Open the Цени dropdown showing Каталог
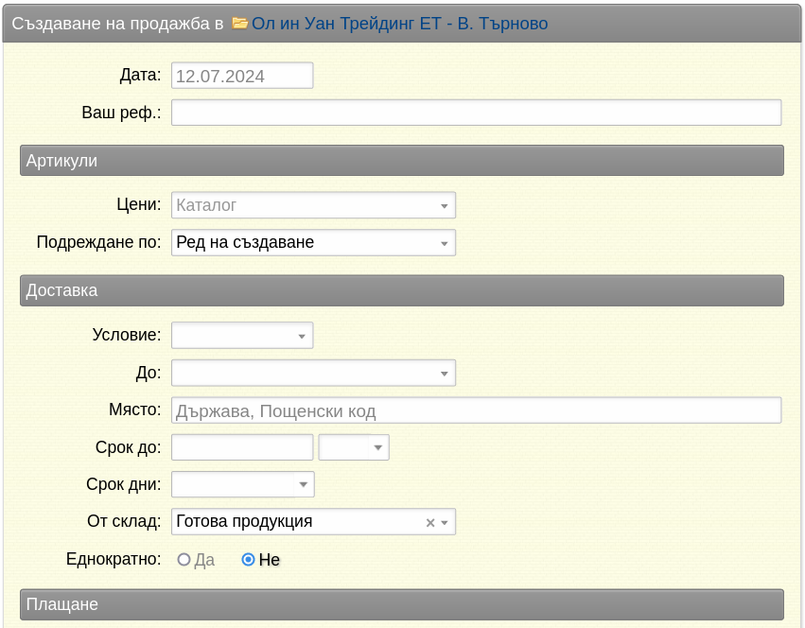Screen dimensions: 805x628 pos(313,205)
